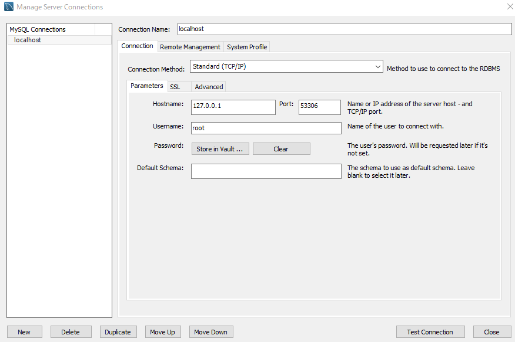Click the Default Schema input field

pos(266,171)
